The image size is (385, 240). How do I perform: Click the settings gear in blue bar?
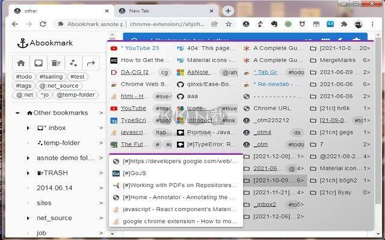tap(356, 40)
